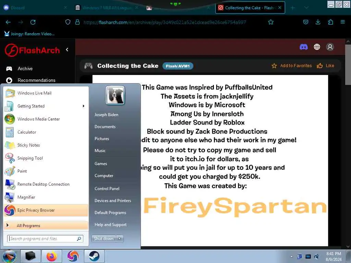This screenshot has height=263, width=351.
Task: Click the Shut down button
Action: coord(104,239)
